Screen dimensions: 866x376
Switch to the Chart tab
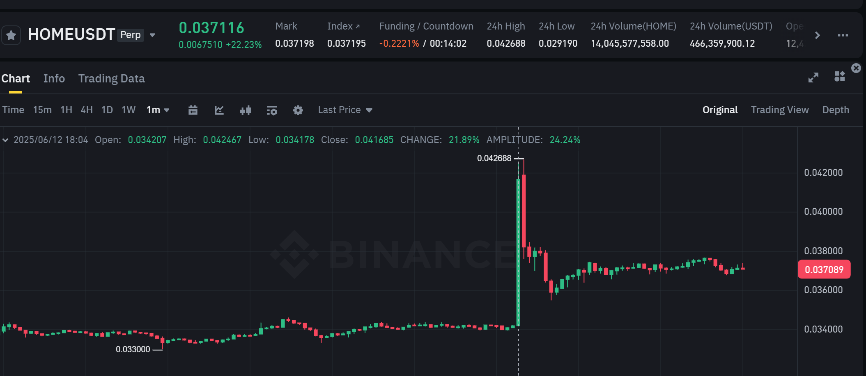(x=16, y=78)
